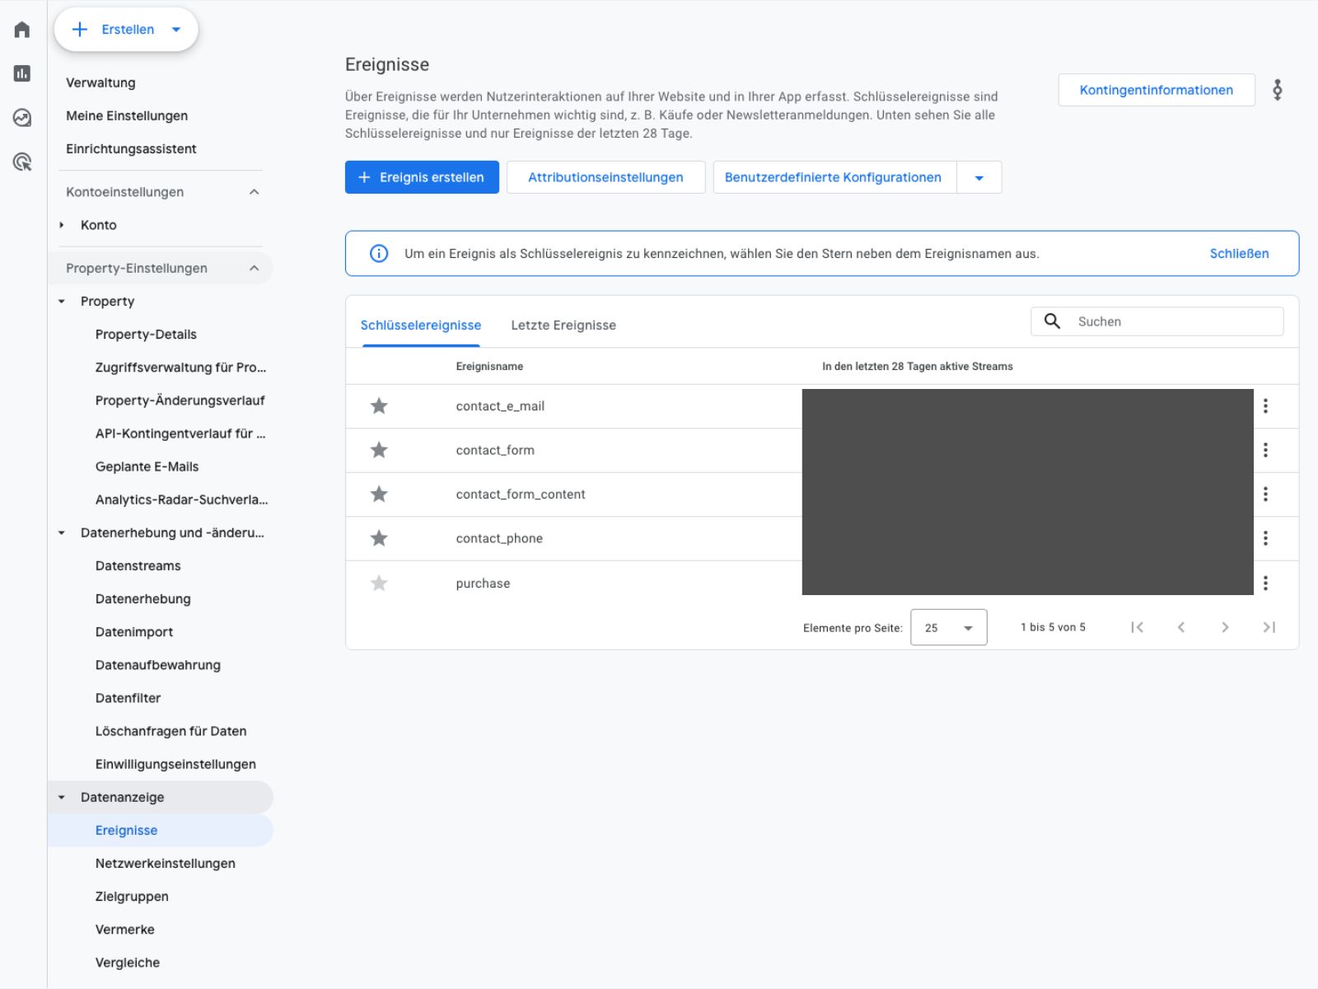This screenshot has height=989, width=1318.
Task: Toggle the star for contact_e_mail
Action: 379,405
